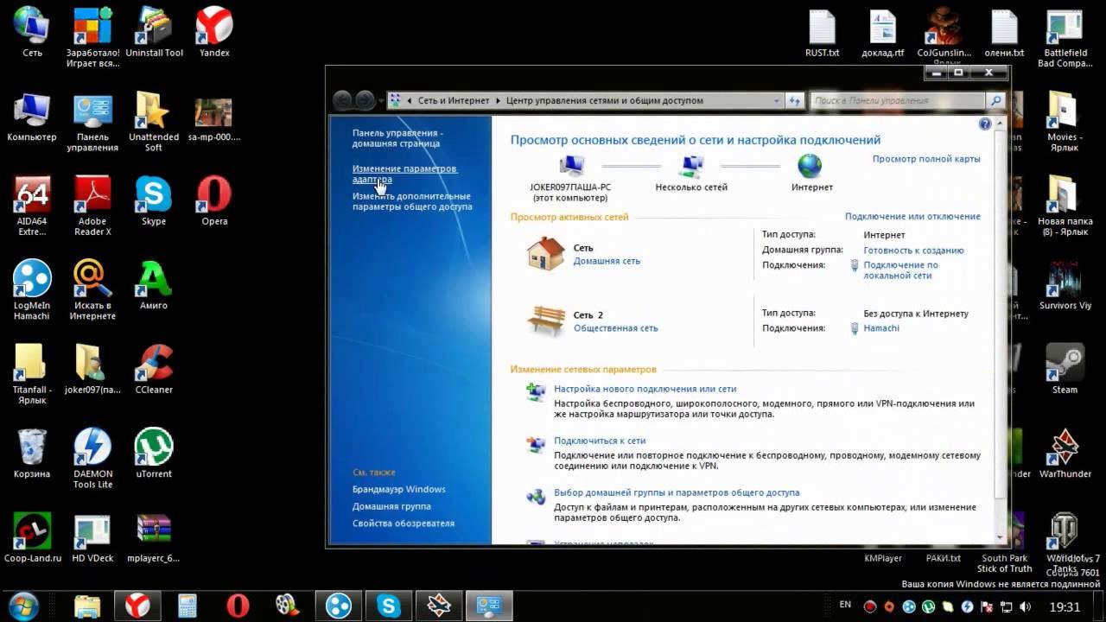This screenshot has height=622, width=1106.
Task: Click the address bar refresh button
Action: pyautogui.click(x=794, y=100)
